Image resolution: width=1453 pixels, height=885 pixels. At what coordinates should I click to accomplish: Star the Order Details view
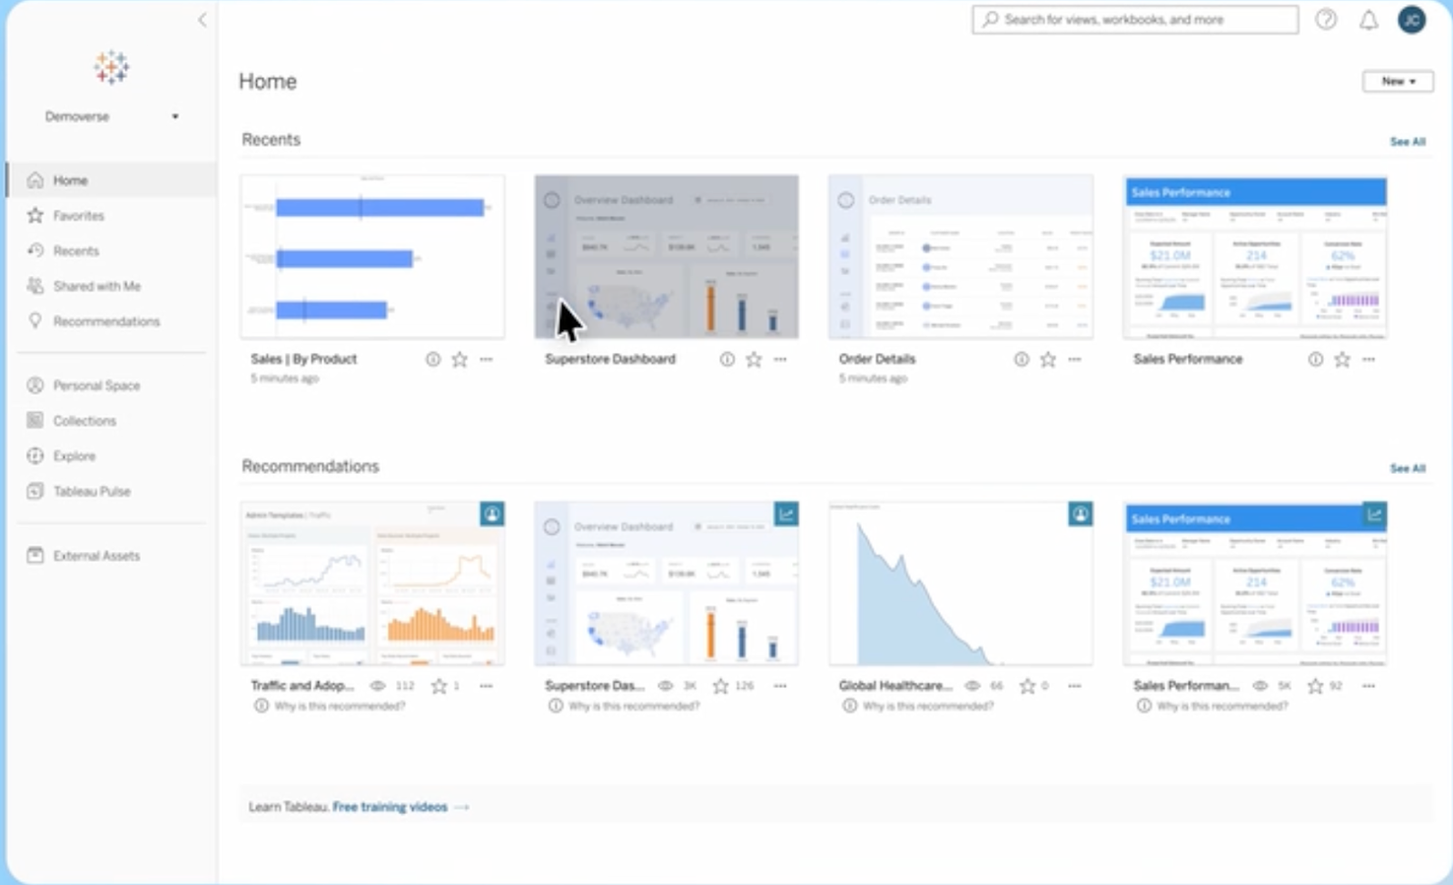pyautogui.click(x=1047, y=359)
